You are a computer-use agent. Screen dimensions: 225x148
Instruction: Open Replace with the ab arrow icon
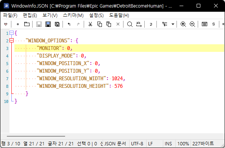[x=139, y=24]
